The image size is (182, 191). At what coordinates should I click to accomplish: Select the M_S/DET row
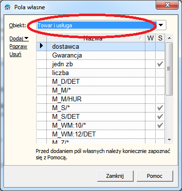pyautogui.click(x=101, y=116)
